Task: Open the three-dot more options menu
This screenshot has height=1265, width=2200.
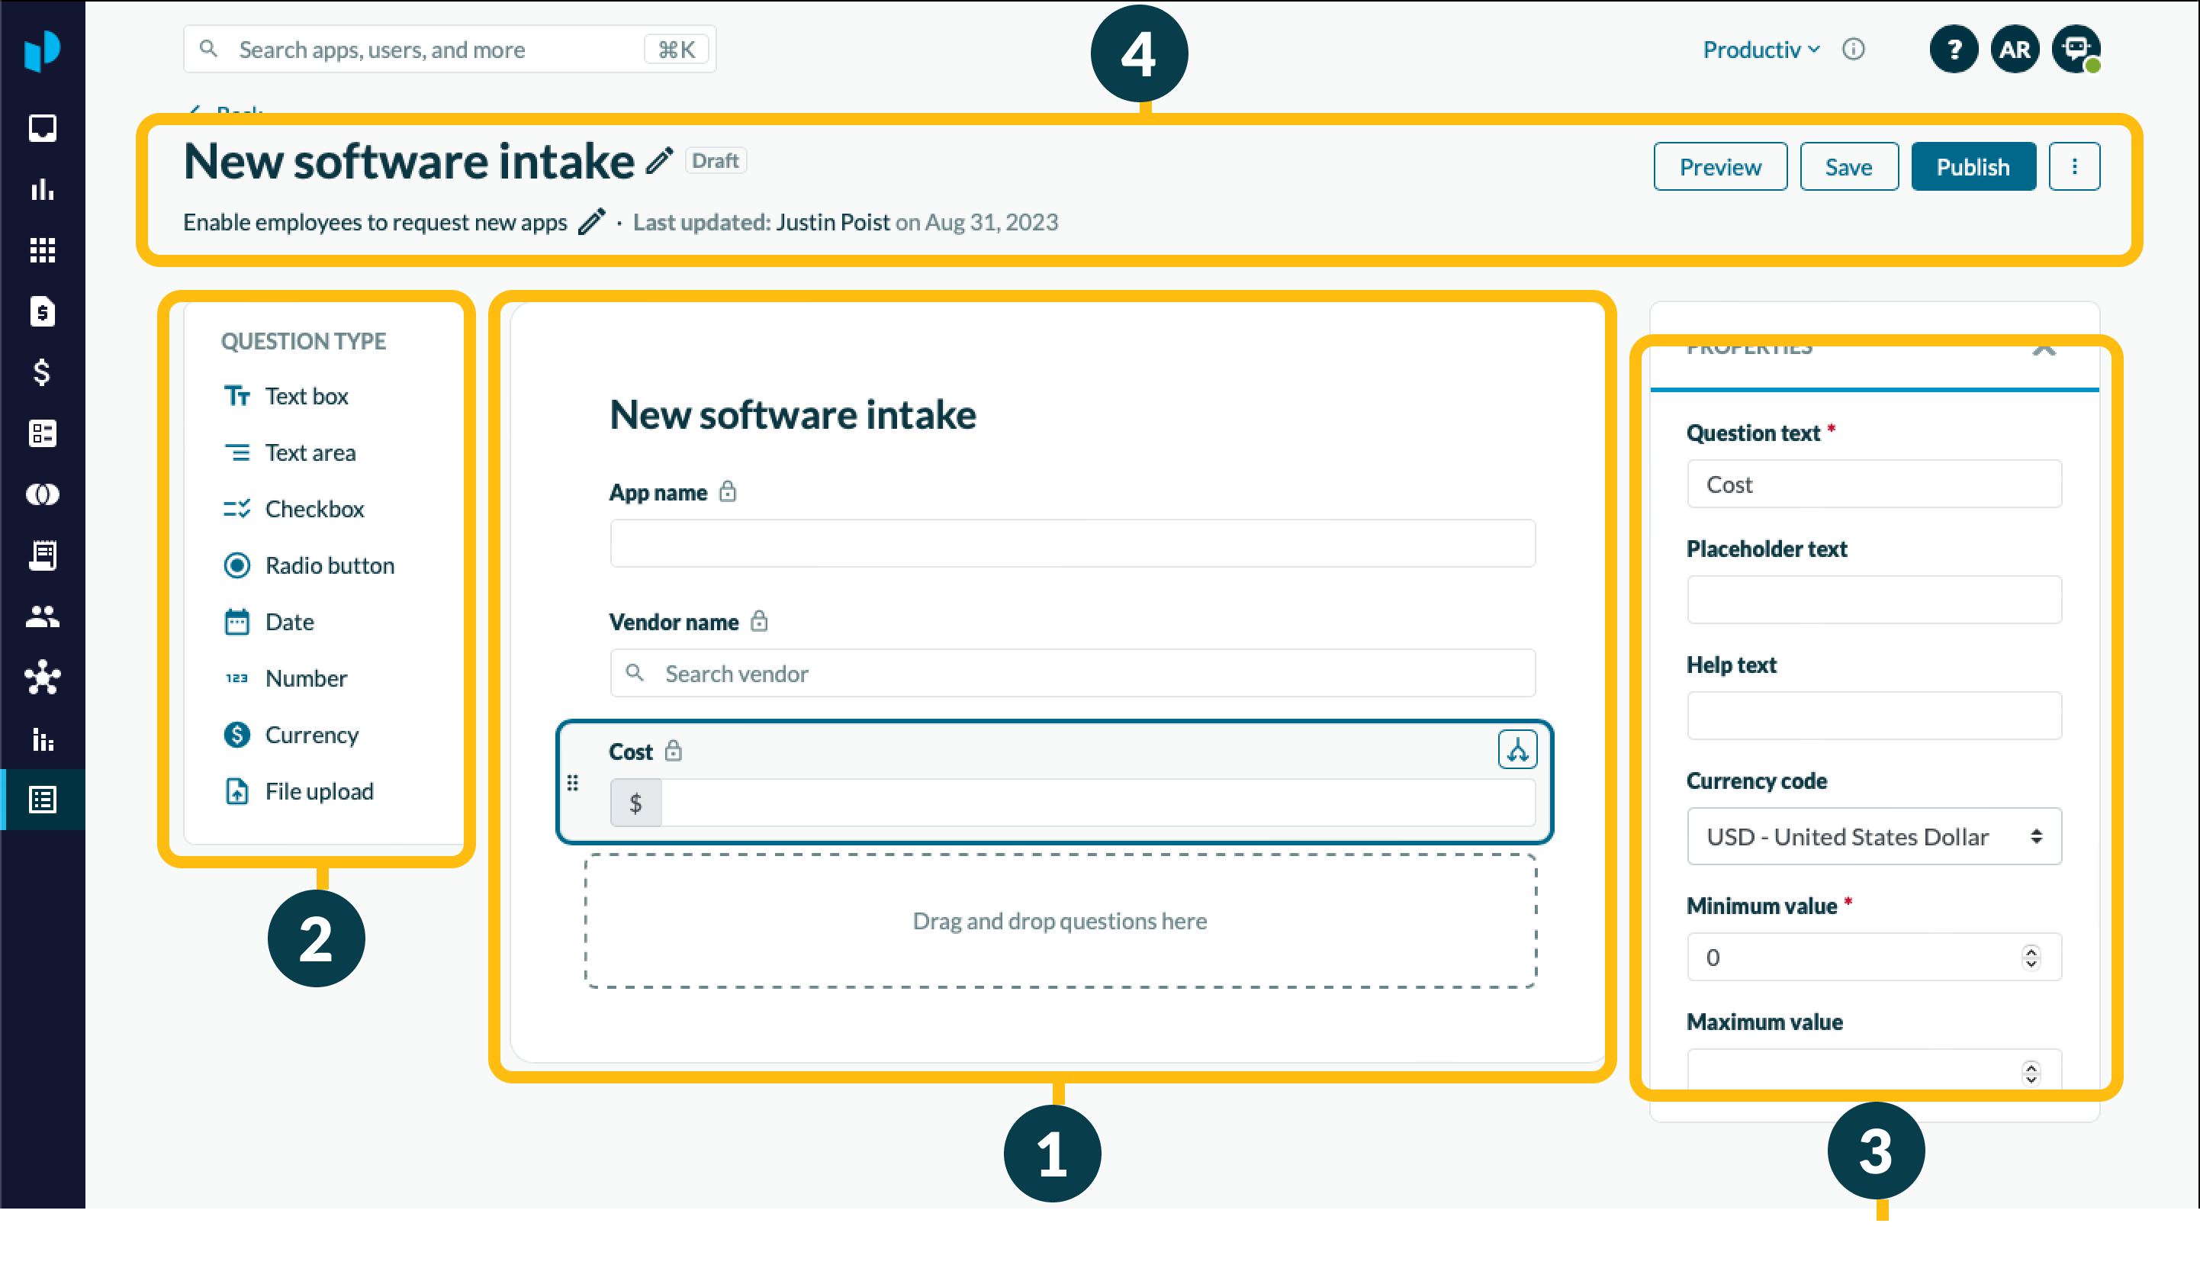Action: (2074, 167)
